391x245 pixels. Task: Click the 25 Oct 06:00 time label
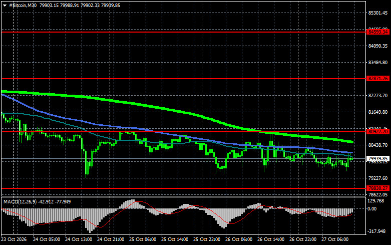point(143,239)
